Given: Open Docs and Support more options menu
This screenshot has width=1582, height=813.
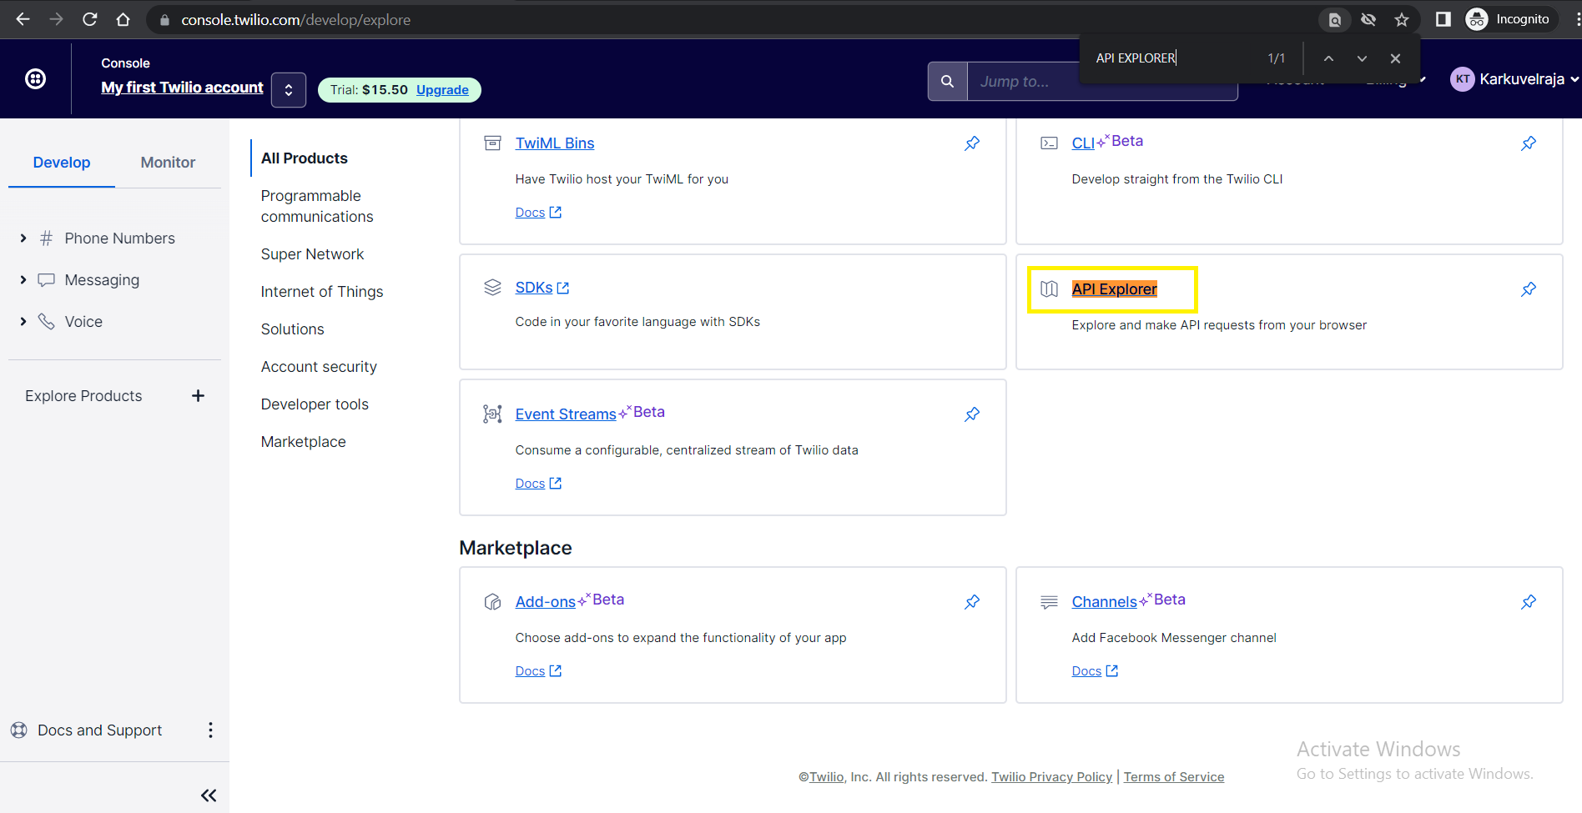Looking at the screenshot, I should (210, 730).
